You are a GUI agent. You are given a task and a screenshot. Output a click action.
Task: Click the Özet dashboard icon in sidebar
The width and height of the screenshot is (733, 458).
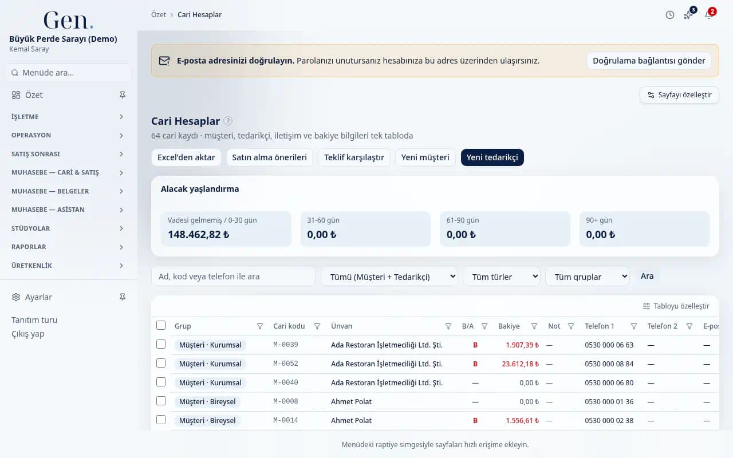(x=16, y=95)
